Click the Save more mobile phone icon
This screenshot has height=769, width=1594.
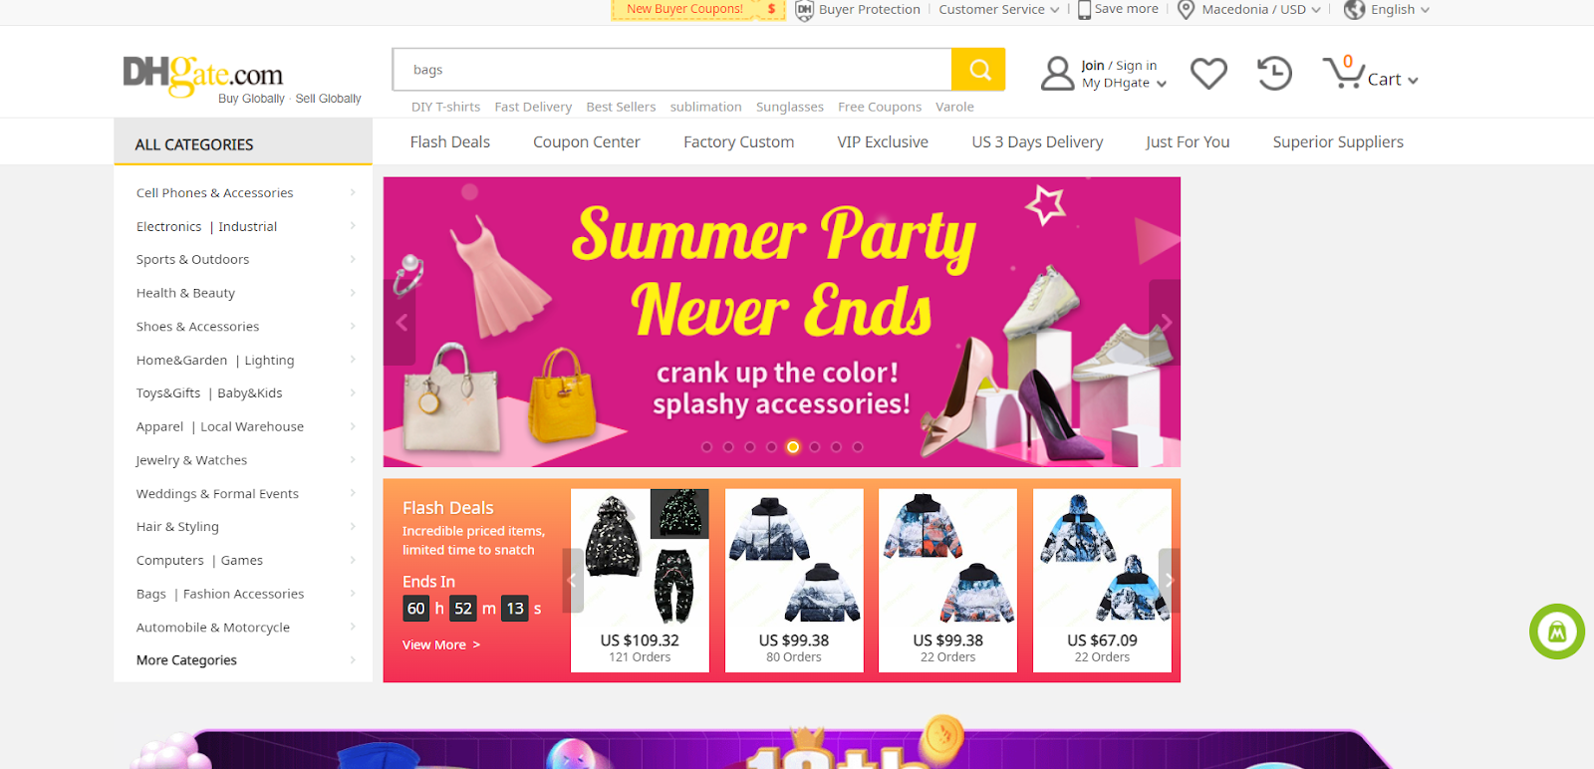[x=1084, y=10]
